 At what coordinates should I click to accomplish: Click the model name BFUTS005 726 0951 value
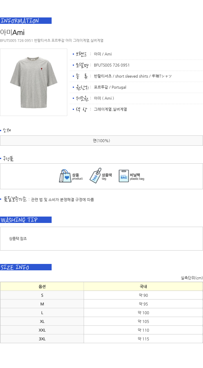tap(112, 65)
